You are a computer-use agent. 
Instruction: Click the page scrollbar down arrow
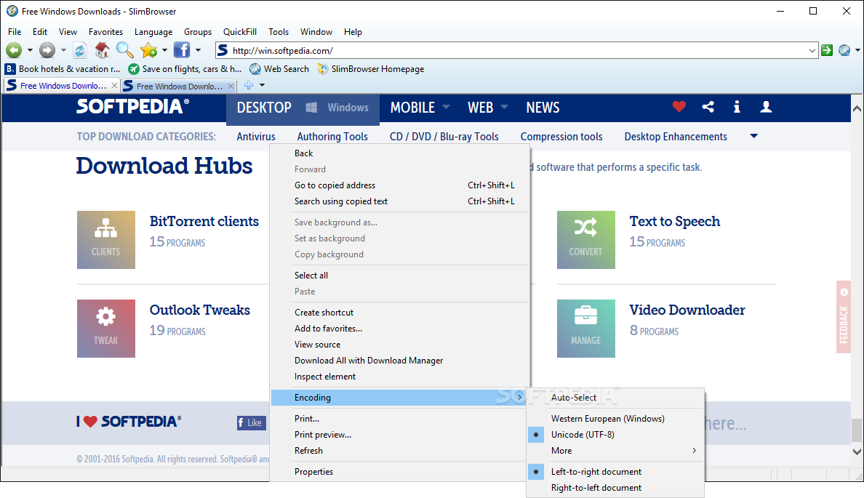pos(857,451)
